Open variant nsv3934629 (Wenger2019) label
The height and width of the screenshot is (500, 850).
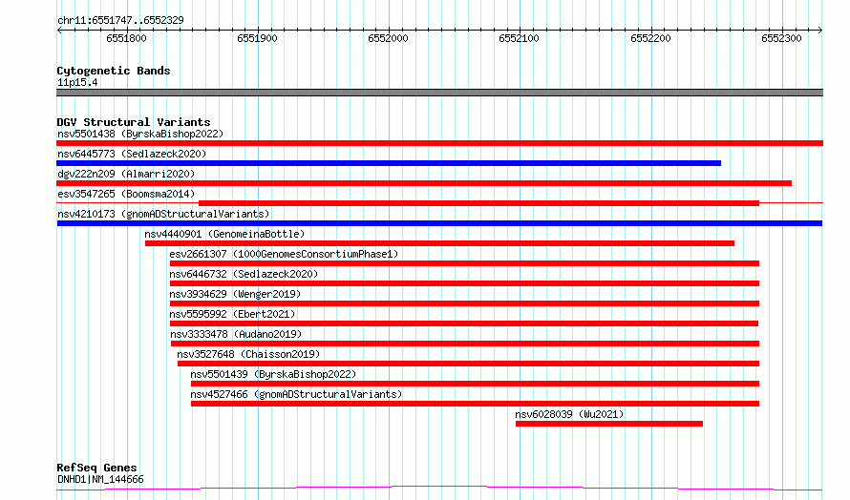click(x=235, y=294)
